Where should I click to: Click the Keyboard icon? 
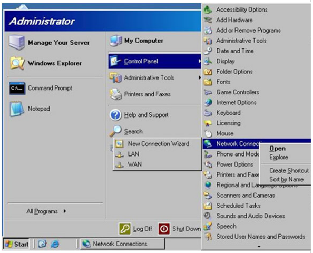tap(208, 113)
